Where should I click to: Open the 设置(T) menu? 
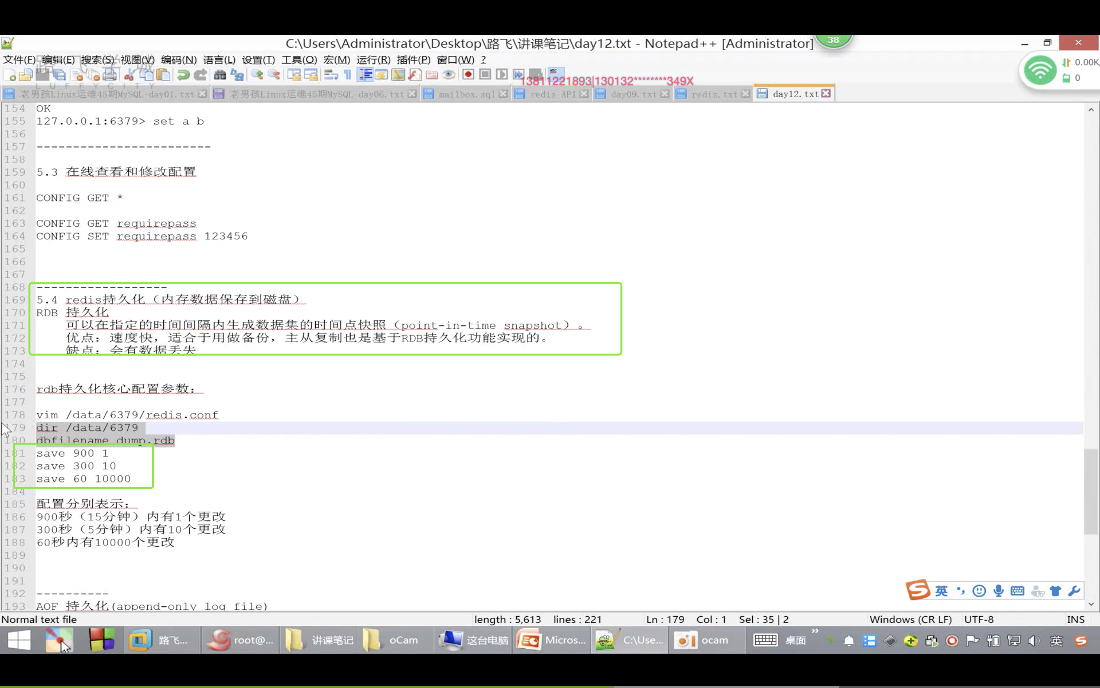(258, 60)
